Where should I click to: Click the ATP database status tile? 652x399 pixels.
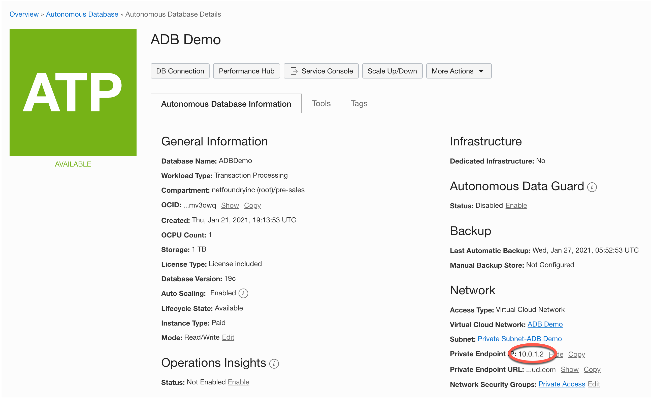(73, 93)
